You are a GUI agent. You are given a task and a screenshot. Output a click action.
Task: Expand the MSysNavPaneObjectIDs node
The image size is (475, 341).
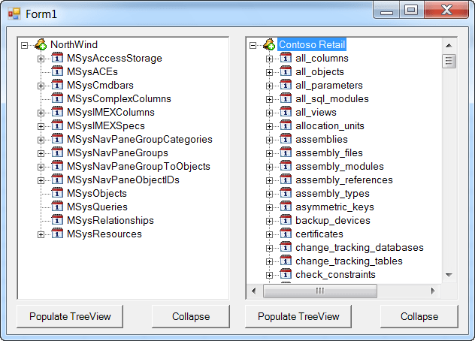click(41, 180)
